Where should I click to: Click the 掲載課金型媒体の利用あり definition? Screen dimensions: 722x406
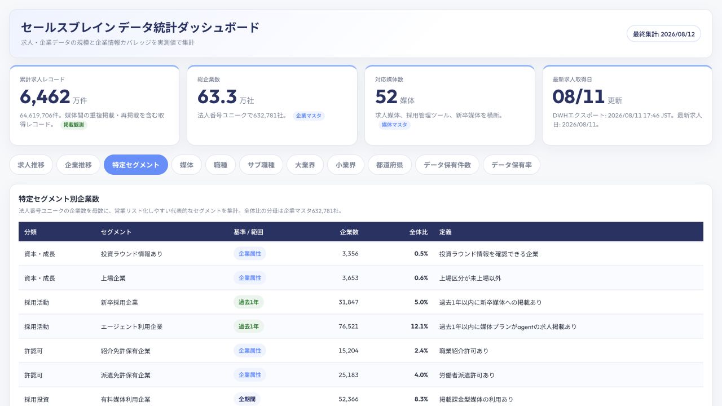tap(477, 399)
